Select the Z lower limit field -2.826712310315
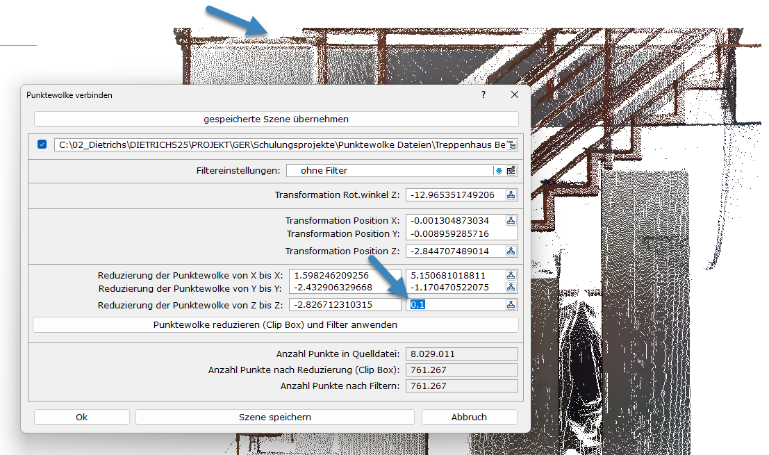 (x=345, y=305)
